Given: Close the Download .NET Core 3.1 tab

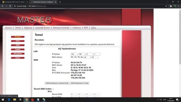Looking at the screenshot, I should pyautogui.click(x=27, y=2).
